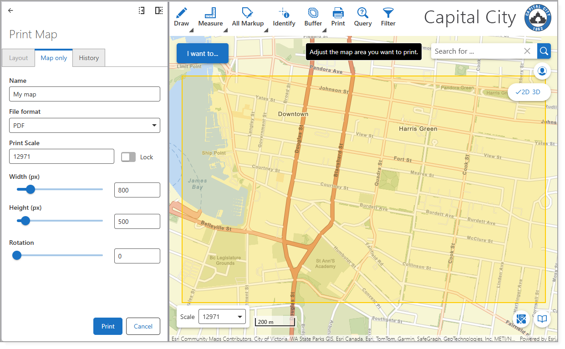Click the Name field containing My map
The height and width of the screenshot is (349, 565).
click(85, 94)
